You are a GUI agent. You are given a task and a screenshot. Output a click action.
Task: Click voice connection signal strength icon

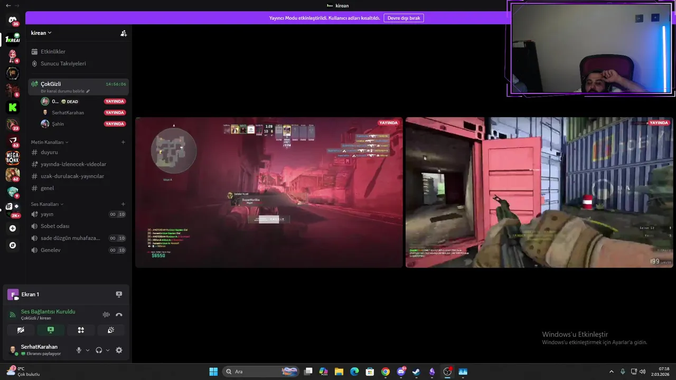[13, 315]
